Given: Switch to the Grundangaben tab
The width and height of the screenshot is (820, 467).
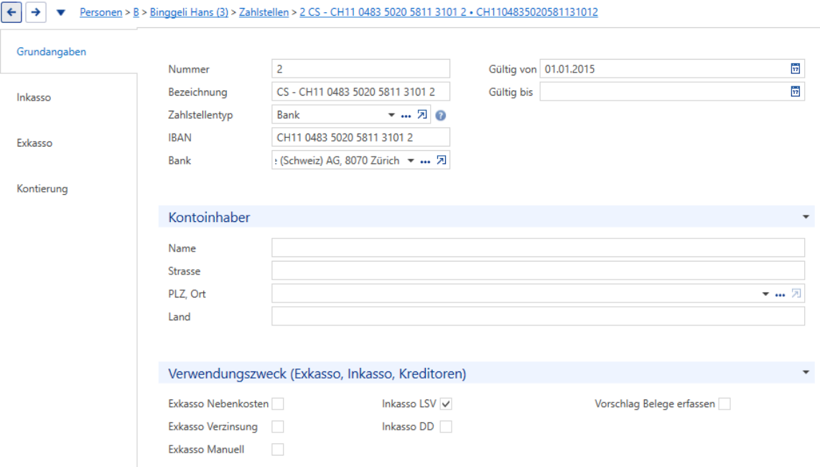Looking at the screenshot, I should [x=51, y=51].
